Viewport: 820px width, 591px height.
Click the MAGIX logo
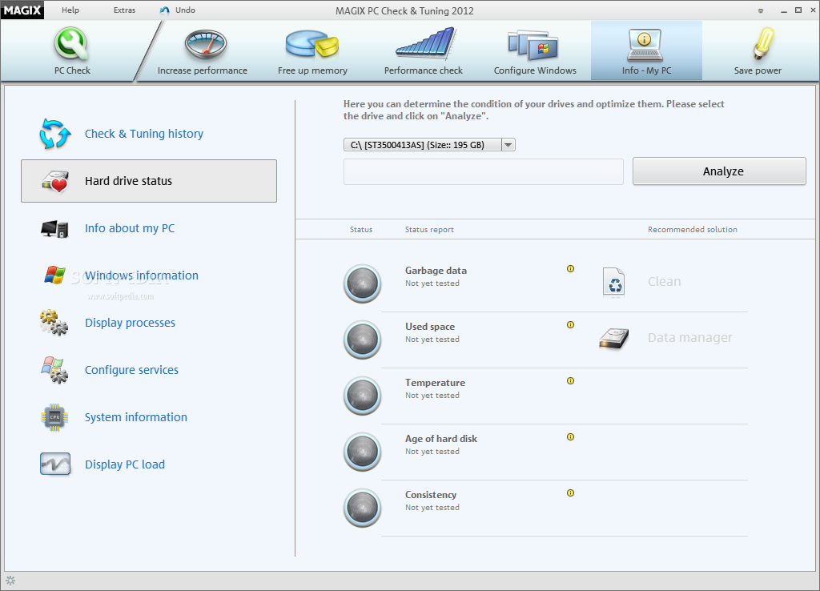point(22,10)
